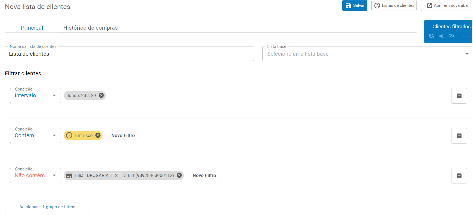Click Meta icon in Clientes filtrados panel

click(451, 36)
